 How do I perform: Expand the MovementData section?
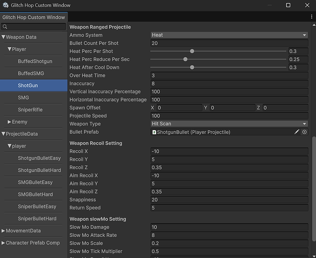3,231
